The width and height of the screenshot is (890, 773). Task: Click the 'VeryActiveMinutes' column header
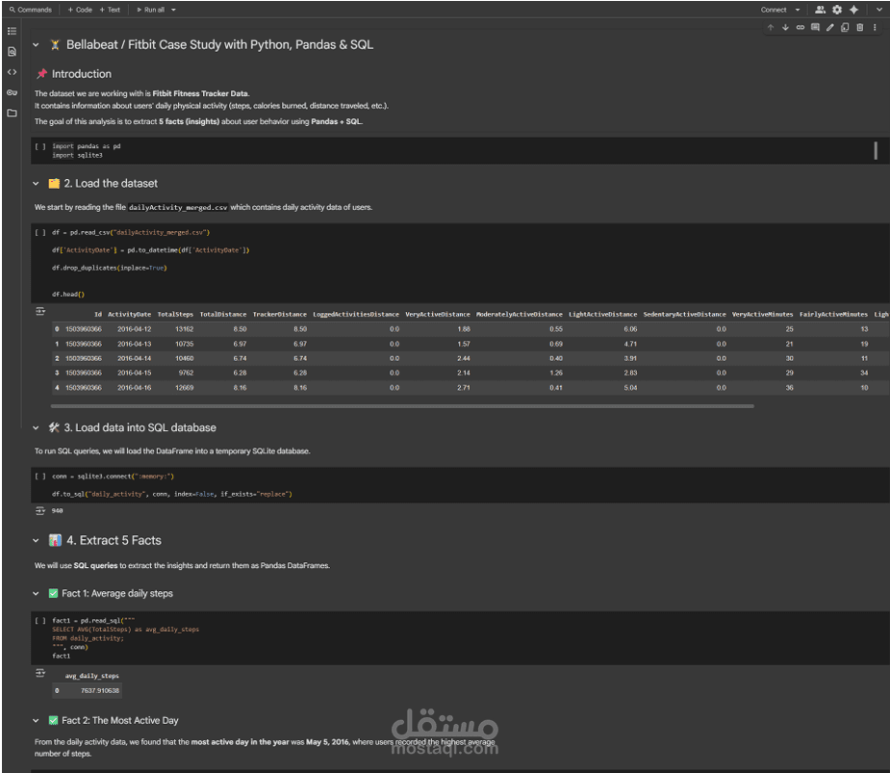[762, 314]
